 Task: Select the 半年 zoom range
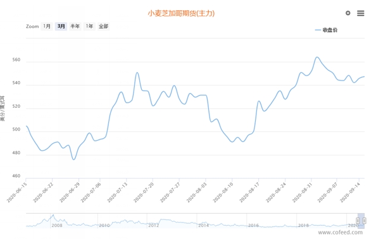75,26
